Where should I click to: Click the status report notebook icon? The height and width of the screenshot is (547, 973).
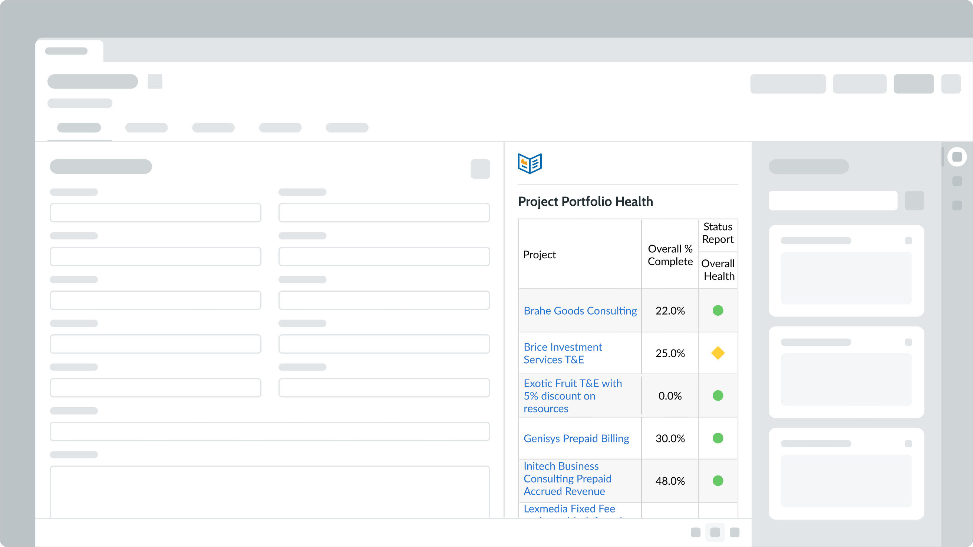(x=530, y=163)
